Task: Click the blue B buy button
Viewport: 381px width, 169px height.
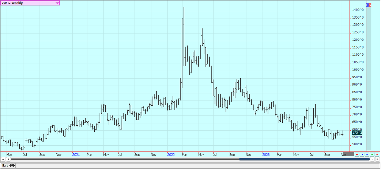Action: pos(367,5)
